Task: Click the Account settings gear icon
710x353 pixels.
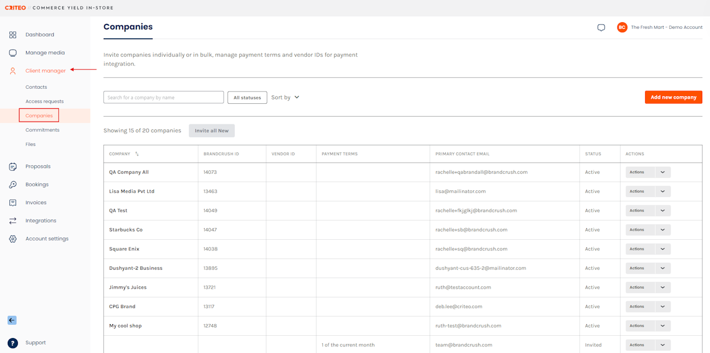Action: coord(13,239)
